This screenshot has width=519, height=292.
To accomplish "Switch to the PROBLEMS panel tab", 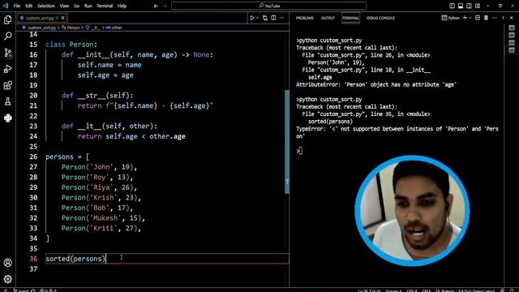I will point(305,18).
